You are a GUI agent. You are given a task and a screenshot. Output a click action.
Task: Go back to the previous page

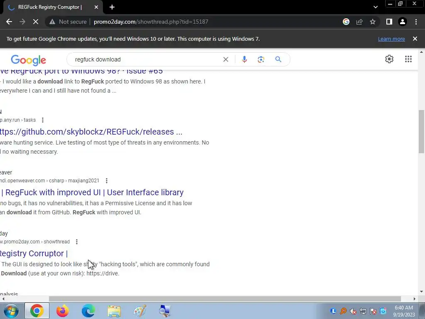click(x=9, y=22)
